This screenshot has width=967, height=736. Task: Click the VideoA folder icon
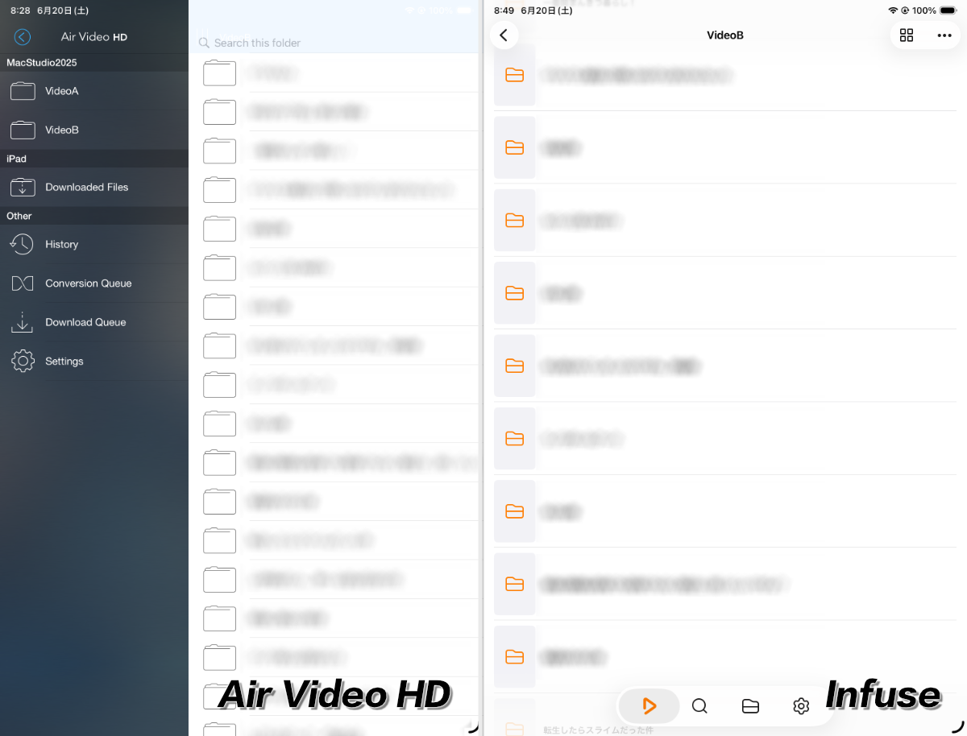(x=23, y=91)
